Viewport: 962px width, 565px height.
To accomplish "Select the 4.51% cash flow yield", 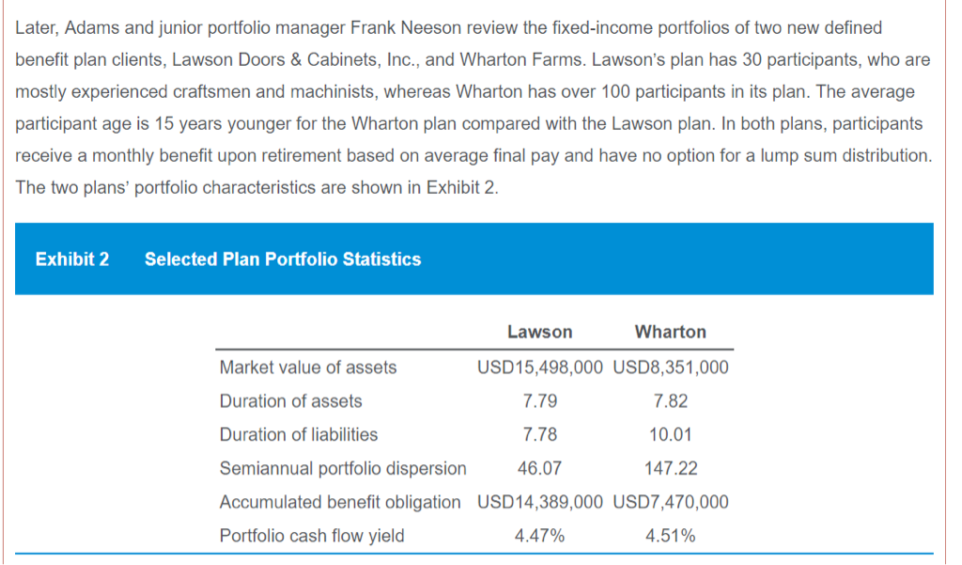I will tap(670, 536).
